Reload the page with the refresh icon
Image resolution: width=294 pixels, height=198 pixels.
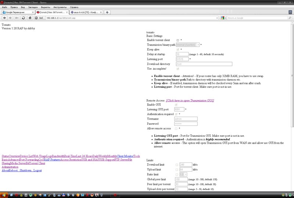24,18
